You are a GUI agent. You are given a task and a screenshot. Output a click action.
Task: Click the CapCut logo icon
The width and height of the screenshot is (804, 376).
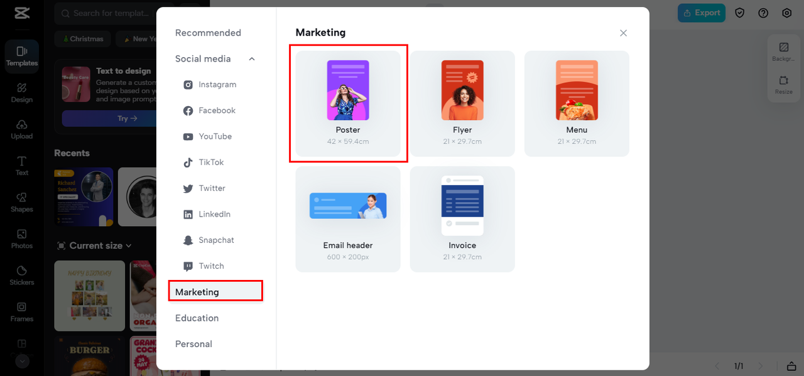click(22, 13)
